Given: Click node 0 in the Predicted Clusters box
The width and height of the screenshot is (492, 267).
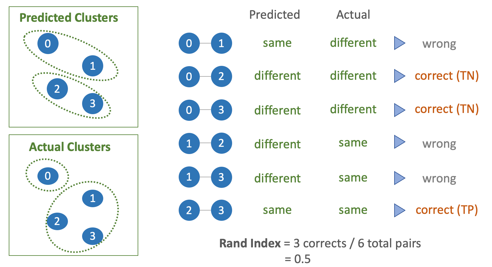Looking at the screenshot, I should pos(48,43).
